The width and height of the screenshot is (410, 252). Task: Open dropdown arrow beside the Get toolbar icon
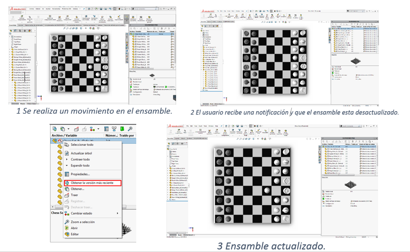coord(68,129)
